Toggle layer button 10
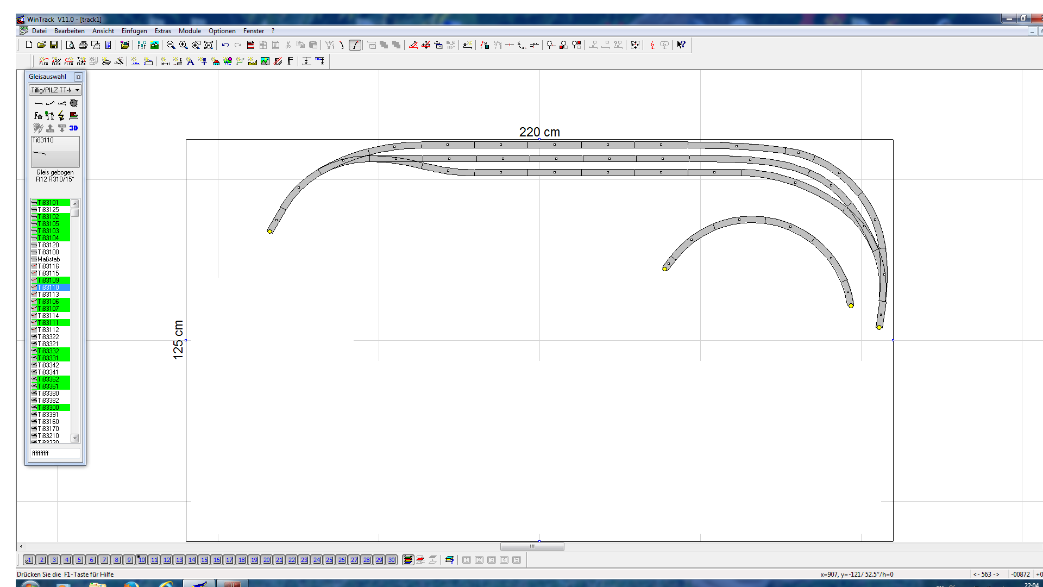 (141, 560)
